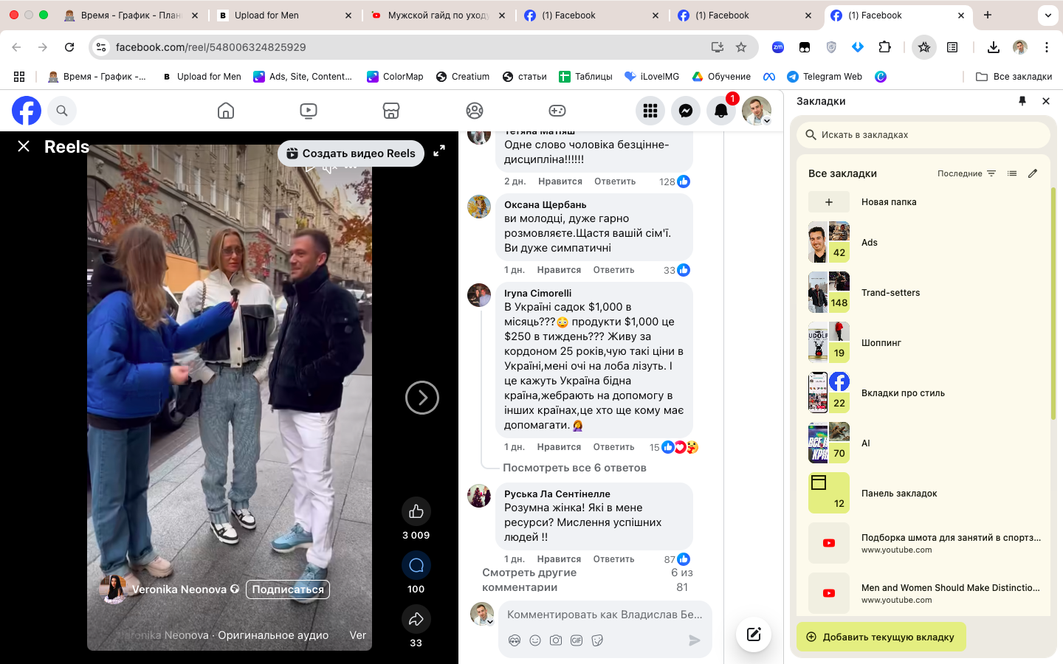
Task: Attach a photo to the comment
Action: point(556,640)
